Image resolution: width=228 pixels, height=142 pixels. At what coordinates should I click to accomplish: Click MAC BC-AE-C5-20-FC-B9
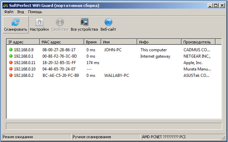[x=61, y=75]
